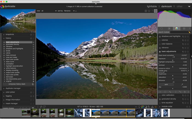This screenshot has width=192, height=119.
Task: Expand the tagging panel
Action: 9,96
